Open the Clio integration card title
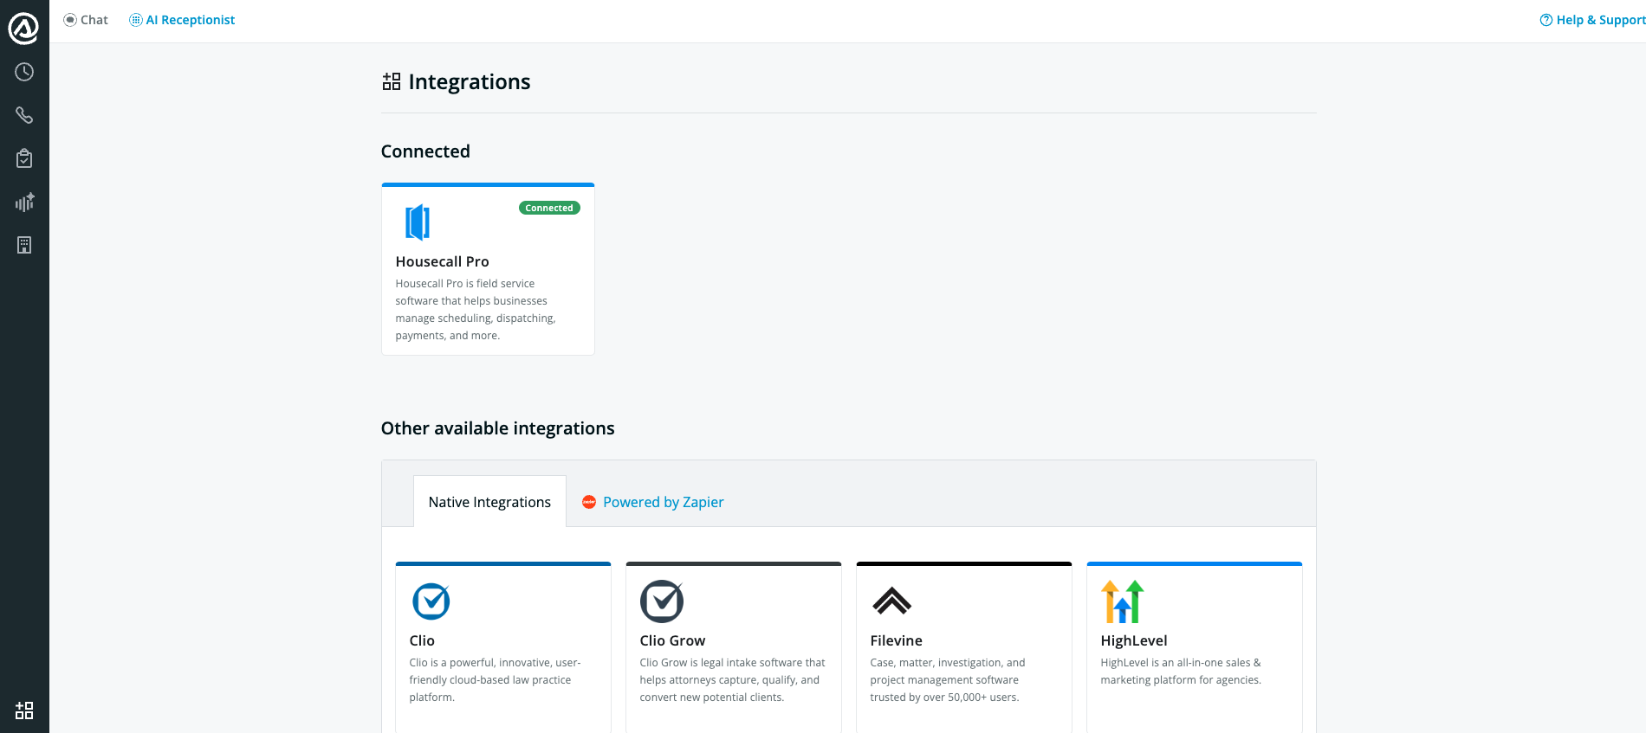Viewport: 1646px width, 733px height. (x=422, y=640)
